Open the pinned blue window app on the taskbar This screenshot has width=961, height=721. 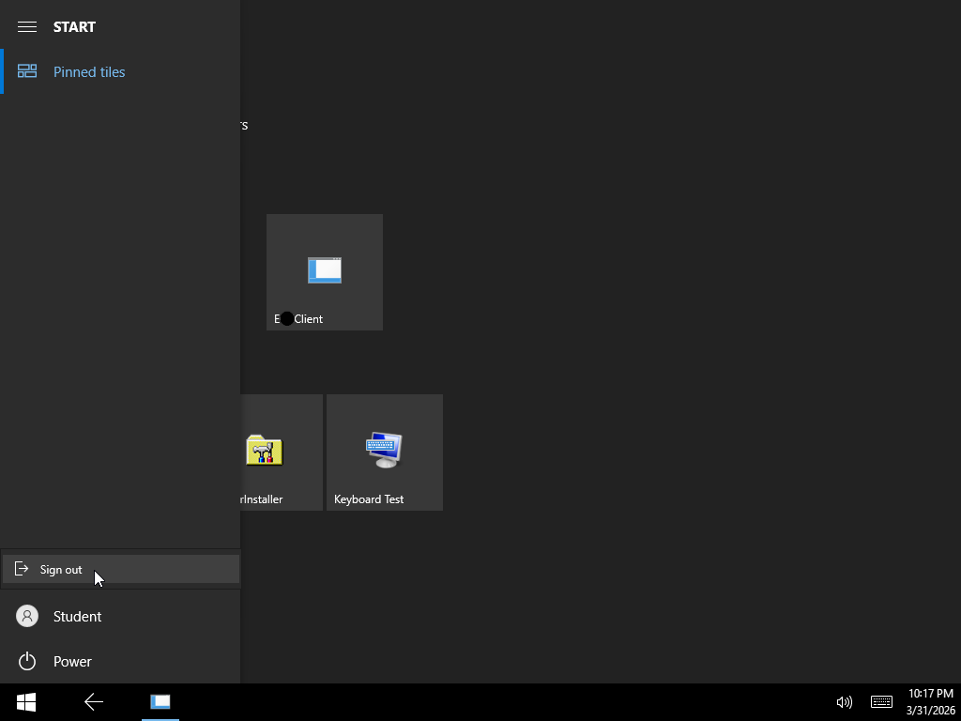tap(160, 701)
